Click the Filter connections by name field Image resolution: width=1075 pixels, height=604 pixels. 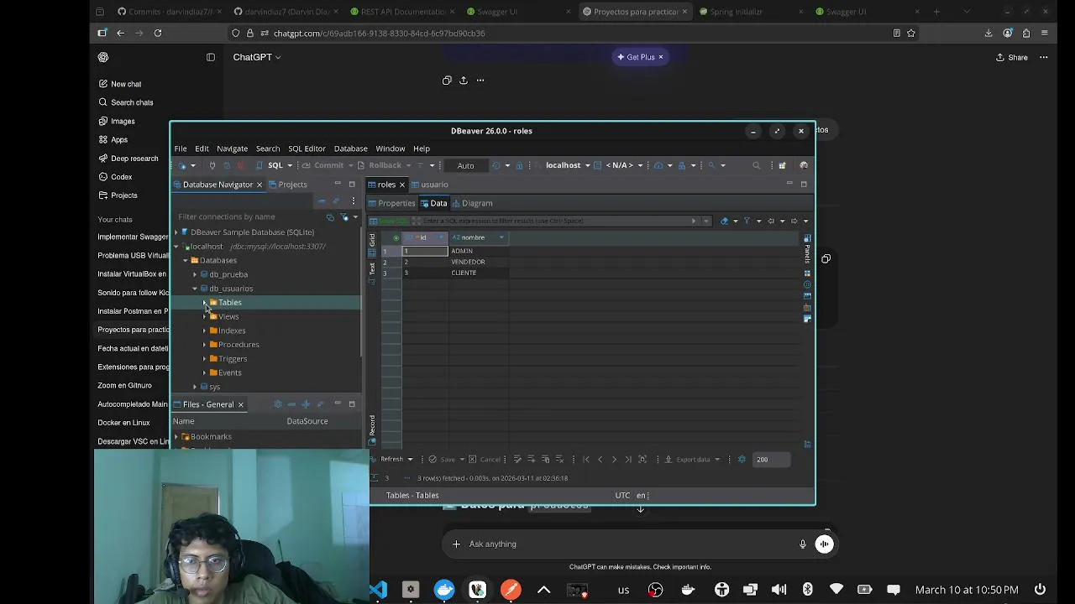click(x=249, y=216)
